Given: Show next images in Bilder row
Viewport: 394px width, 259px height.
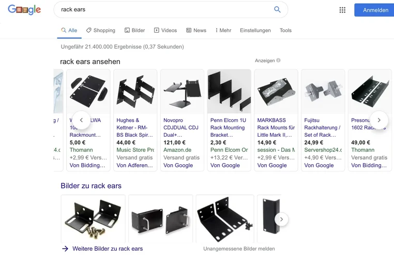Looking at the screenshot, I should tap(281, 219).
